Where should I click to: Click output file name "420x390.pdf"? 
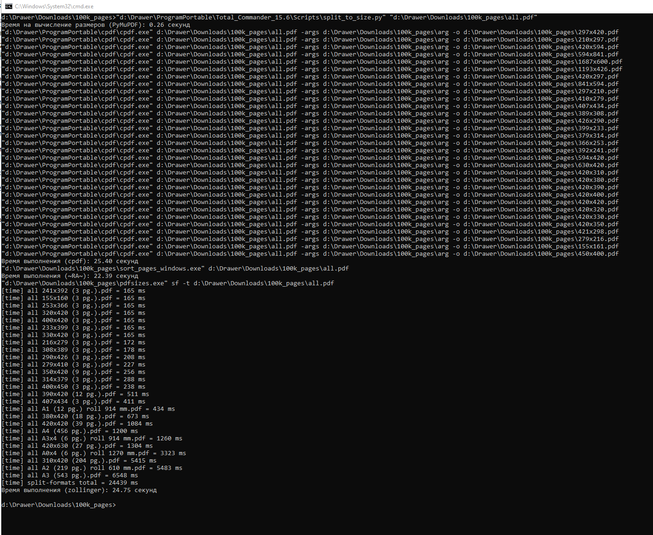click(x=598, y=187)
